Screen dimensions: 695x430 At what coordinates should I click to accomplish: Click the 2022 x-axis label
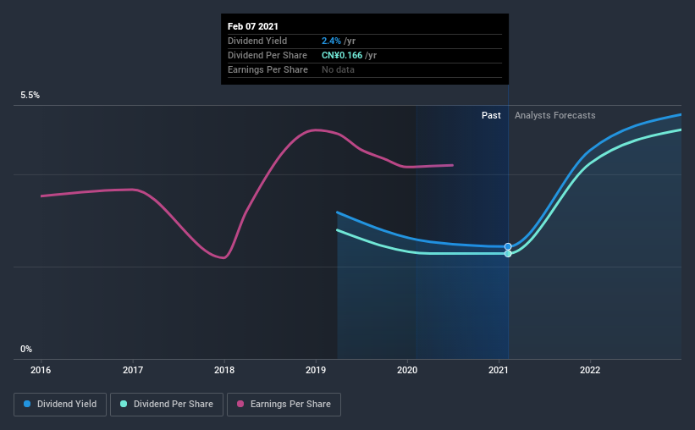[590, 370]
